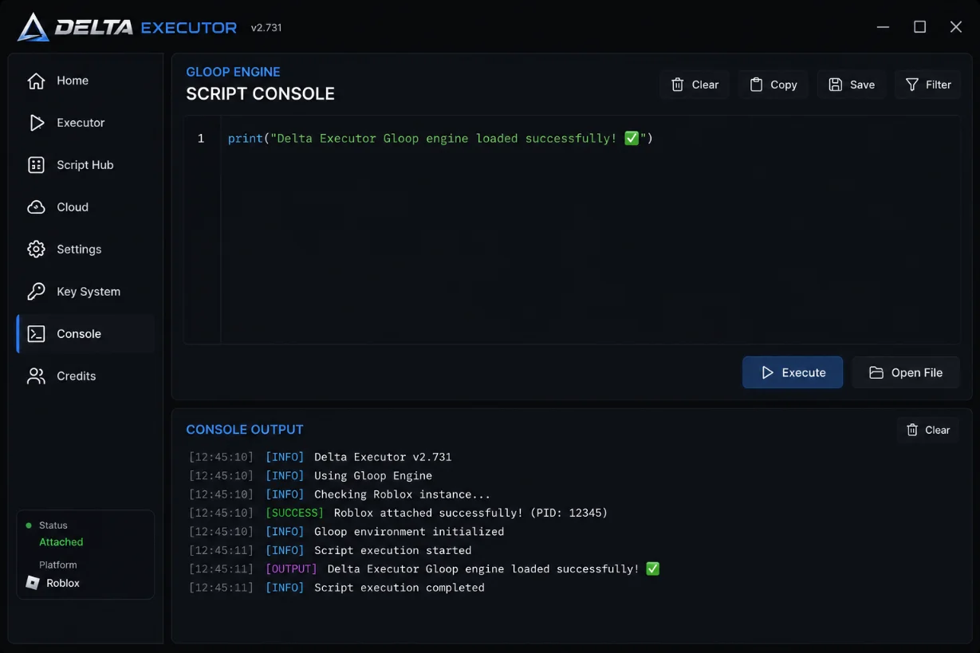Maximize the Delta Executor window
The height and width of the screenshot is (653, 980).
click(x=919, y=27)
